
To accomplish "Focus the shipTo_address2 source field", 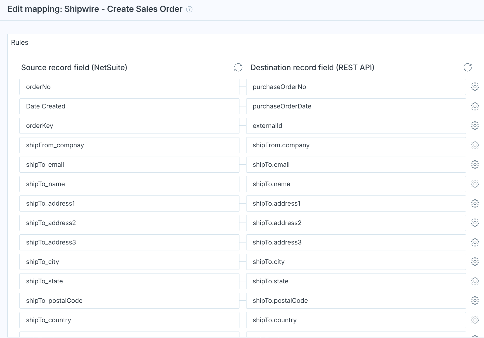I will point(129,223).
